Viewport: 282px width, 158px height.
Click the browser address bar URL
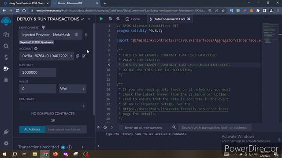[120, 11]
